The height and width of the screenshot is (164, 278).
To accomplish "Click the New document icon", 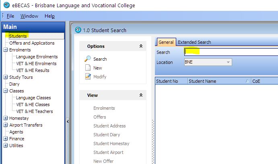I will pos(88,68).
